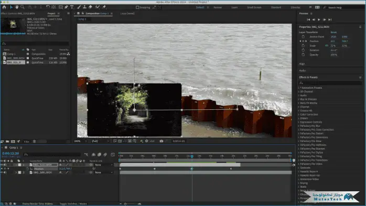366x206 pixels.
Task: Toggle Position stopwatch in timeline layer
Action: coord(28,169)
